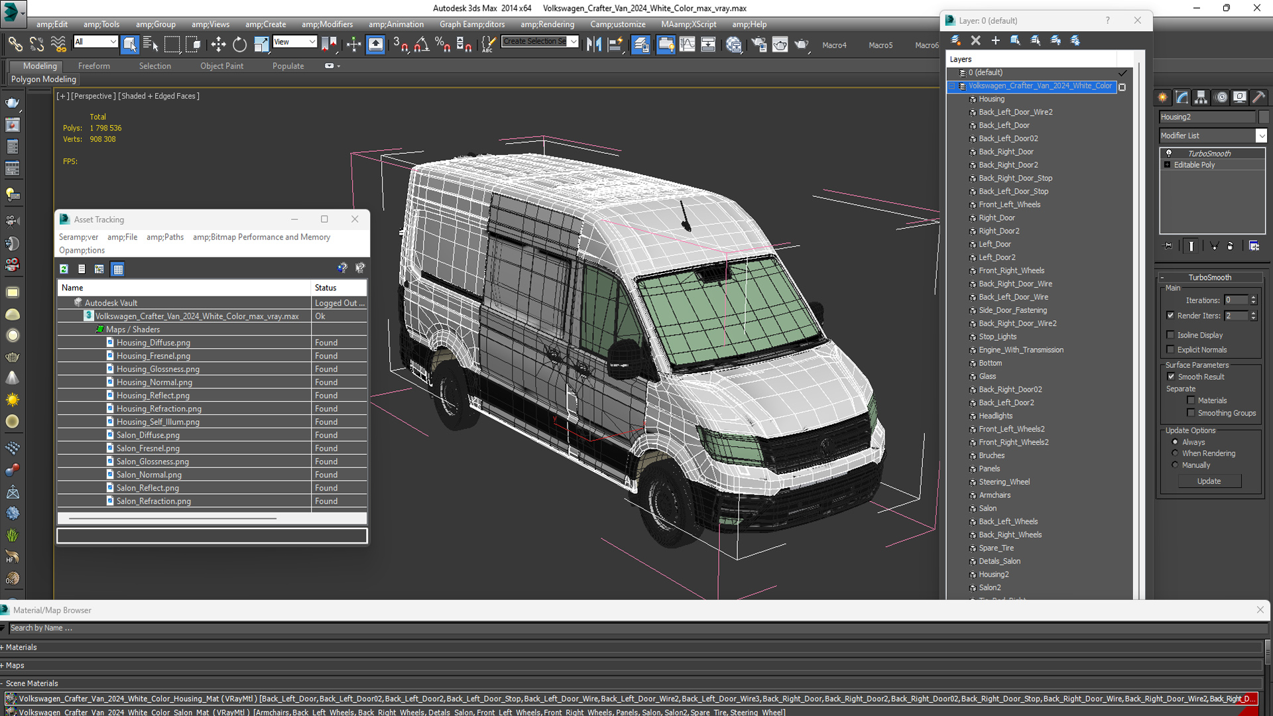Open Bitmap Performance and Memory menu

click(261, 237)
